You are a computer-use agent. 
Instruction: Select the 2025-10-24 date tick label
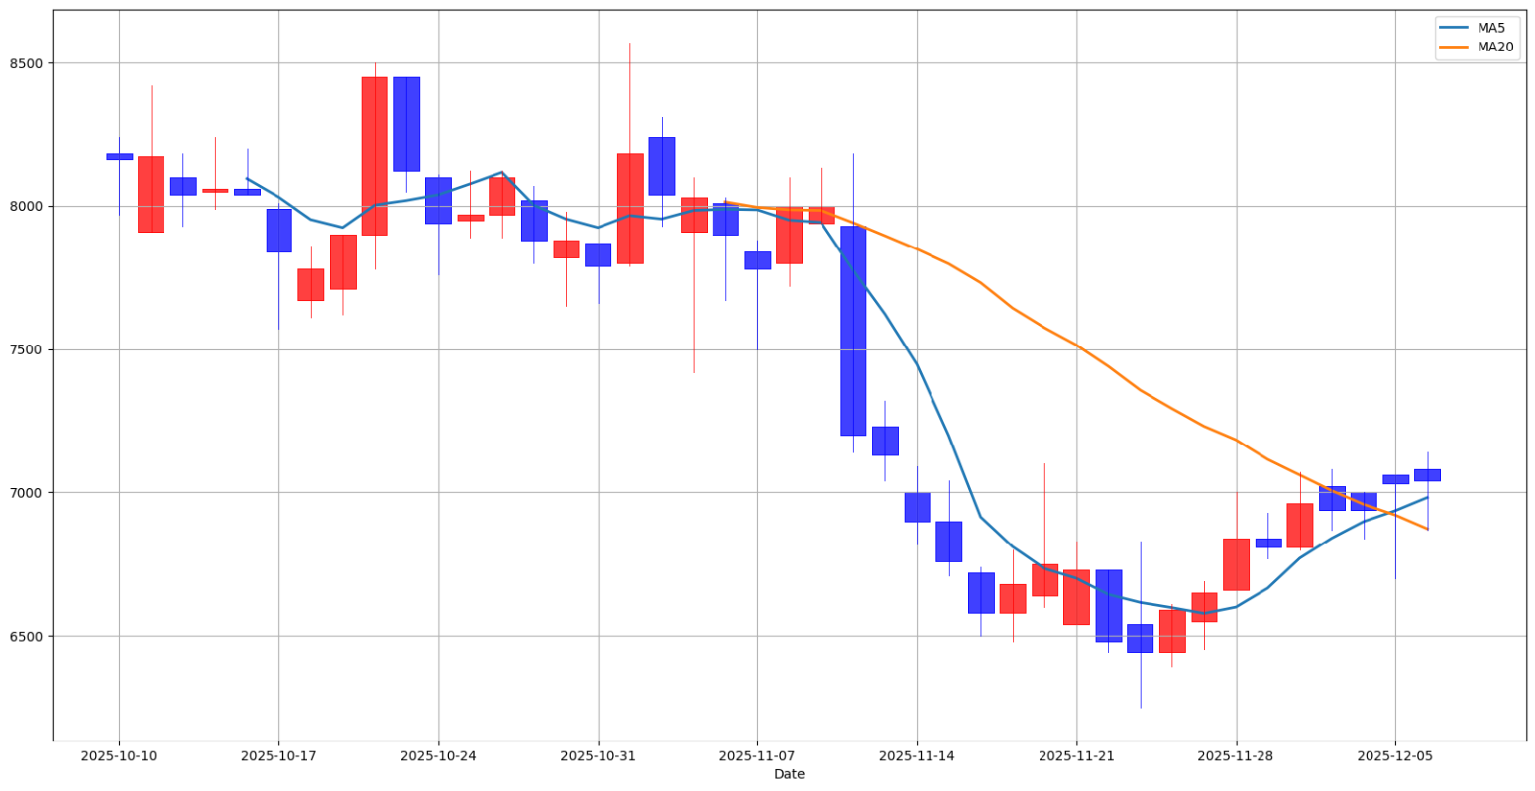pos(438,756)
